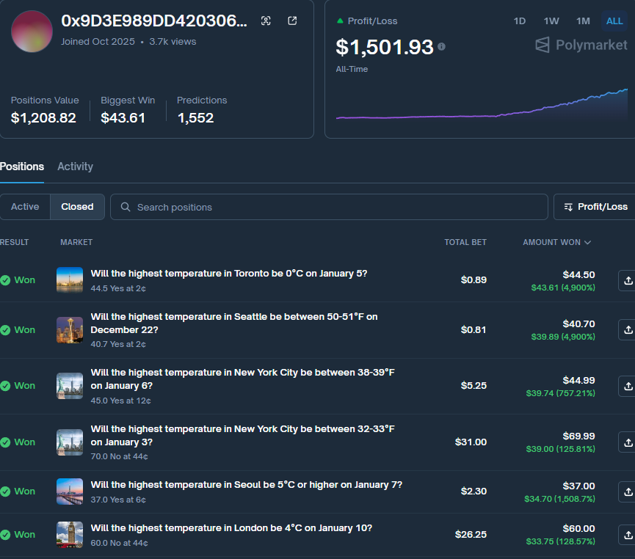Click the New York City market thumbnail image
635x559 pixels.
click(x=69, y=385)
